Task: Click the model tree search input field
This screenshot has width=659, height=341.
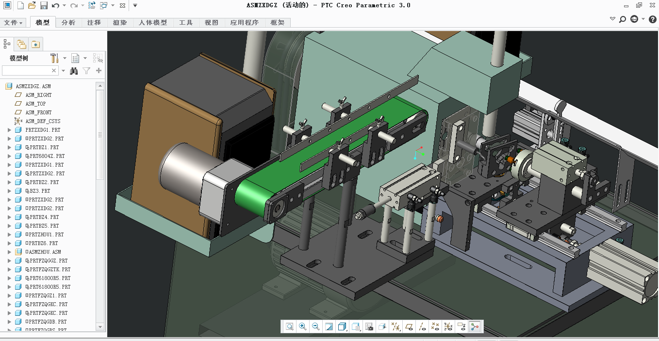Action: pos(26,71)
